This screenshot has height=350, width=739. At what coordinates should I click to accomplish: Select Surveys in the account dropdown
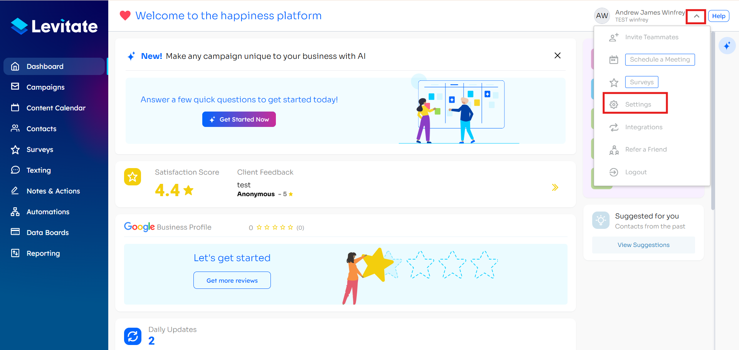coord(642,82)
